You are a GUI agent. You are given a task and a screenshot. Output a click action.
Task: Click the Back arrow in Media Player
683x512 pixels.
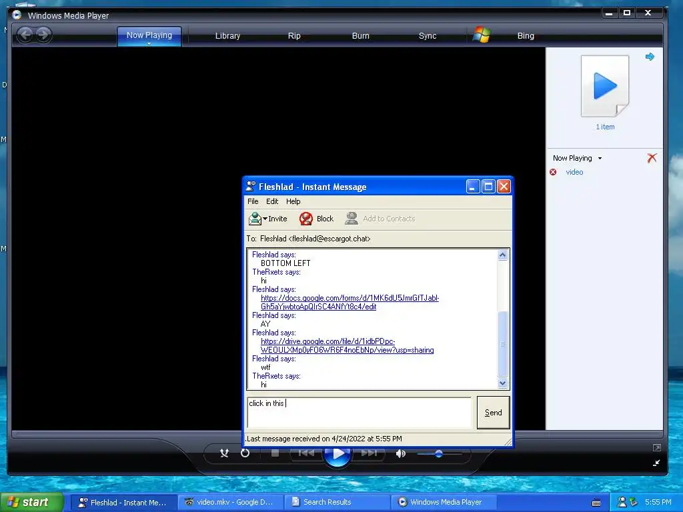coord(25,35)
